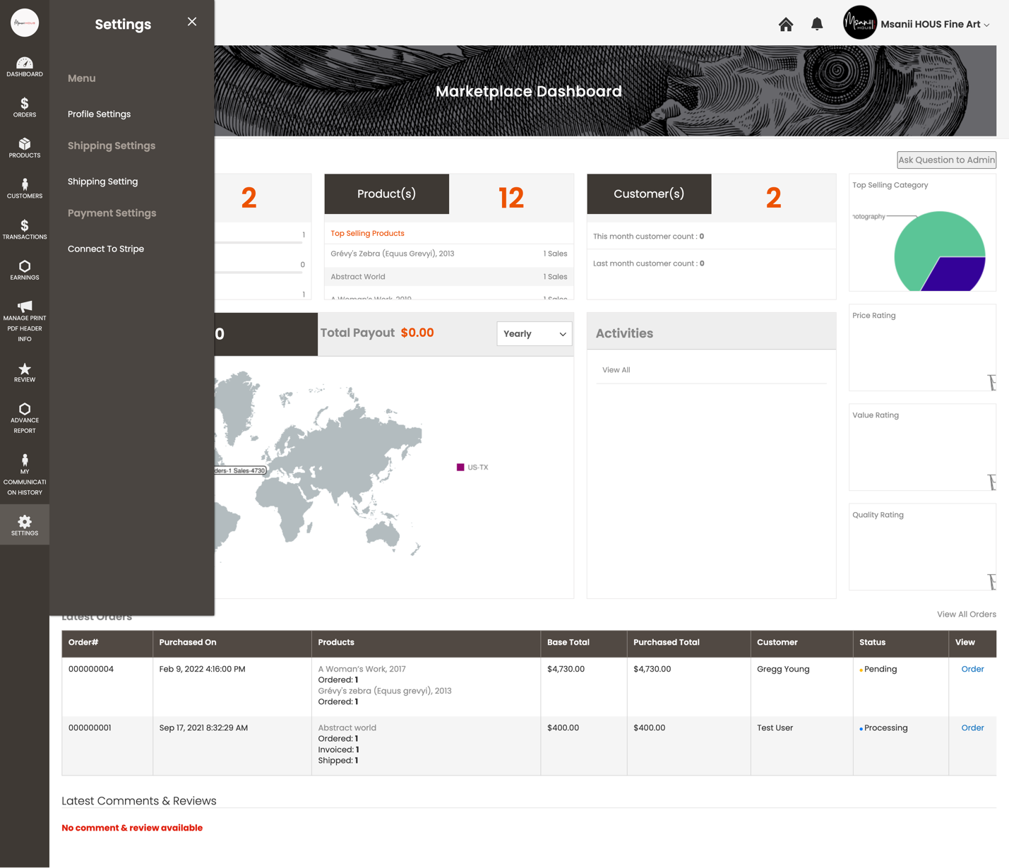Viewport: 1009px width, 868px height.
Task: Expand the Yearly payout dropdown
Action: tap(535, 334)
